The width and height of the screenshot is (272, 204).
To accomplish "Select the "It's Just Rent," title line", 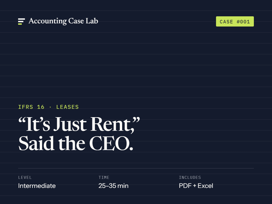I will coord(79,125).
